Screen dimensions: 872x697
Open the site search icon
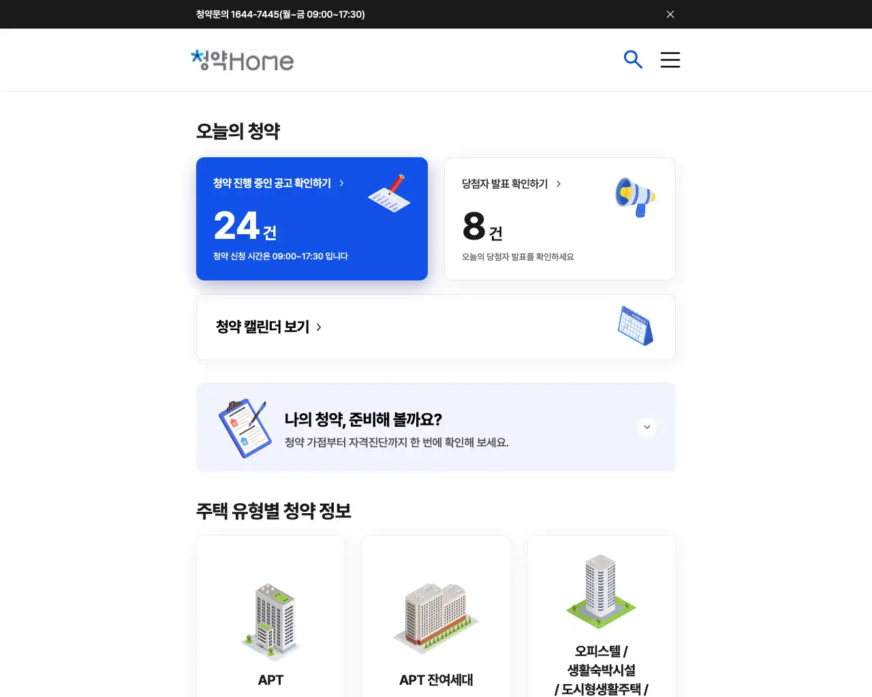tap(633, 59)
